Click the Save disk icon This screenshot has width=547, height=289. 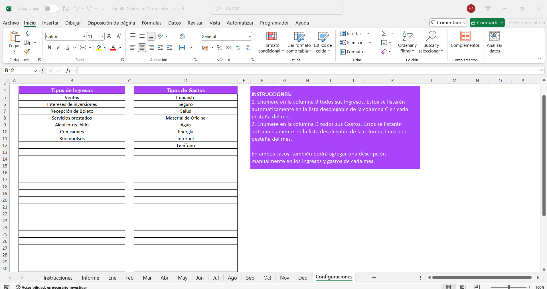pos(66,9)
